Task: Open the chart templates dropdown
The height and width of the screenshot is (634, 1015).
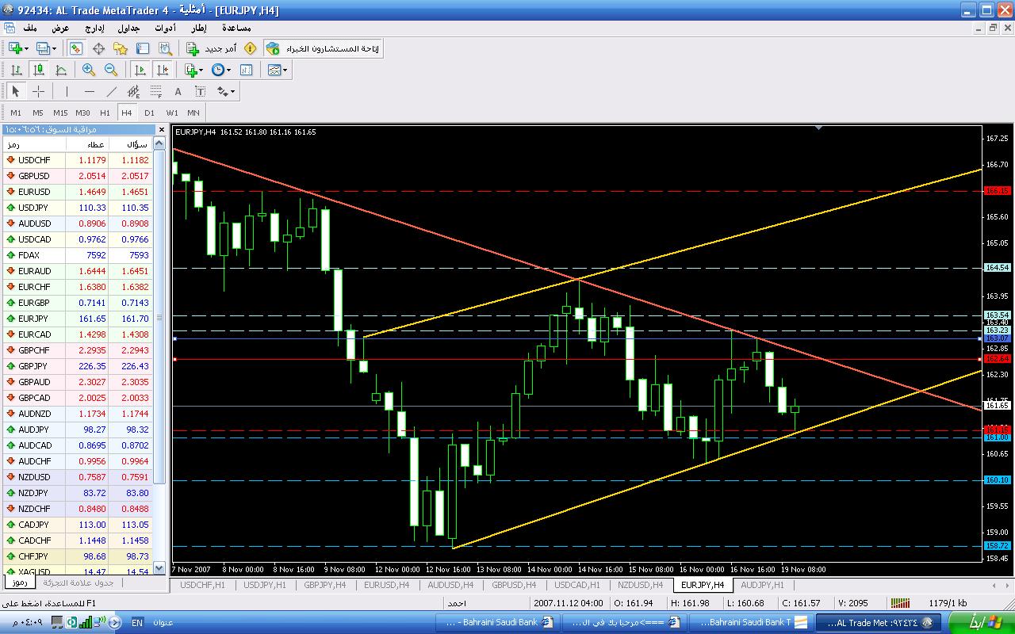Action: click(278, 70)
